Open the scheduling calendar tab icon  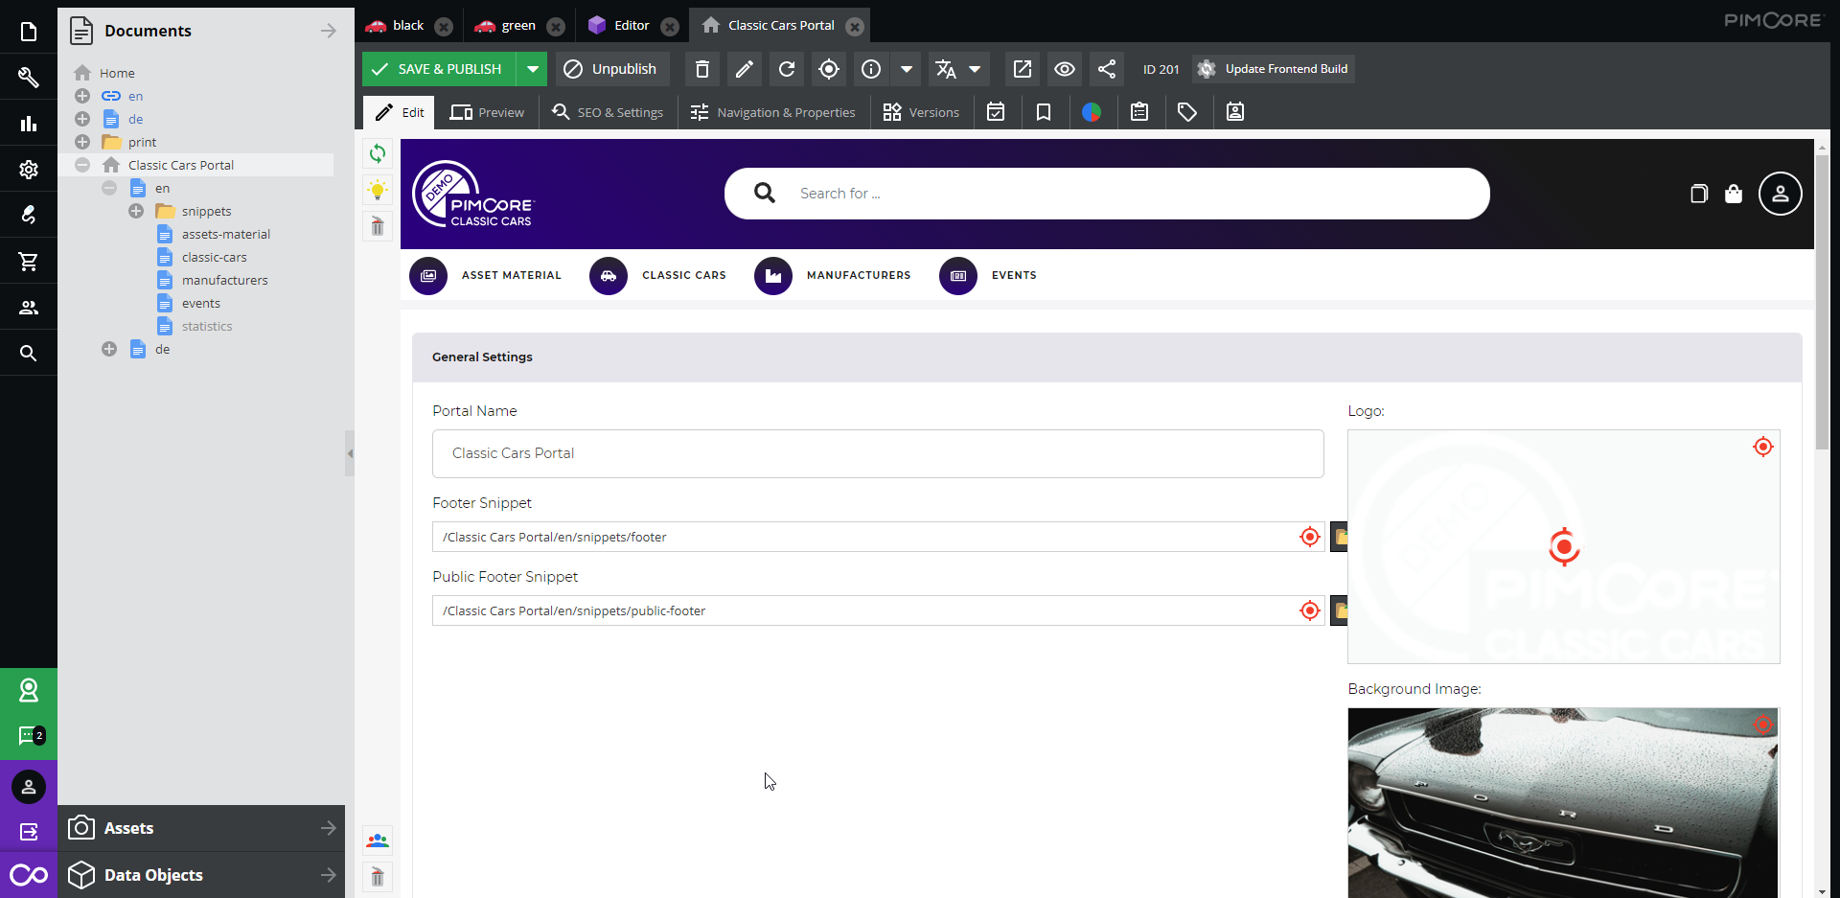click(x=996, y=112)
